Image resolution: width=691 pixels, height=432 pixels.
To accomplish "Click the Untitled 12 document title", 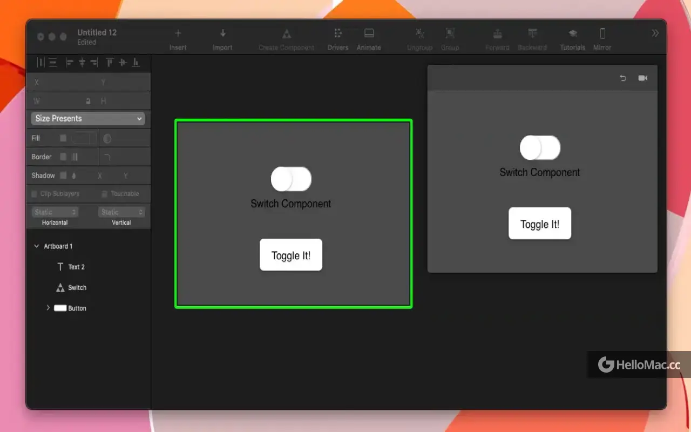I will point(97,32).
